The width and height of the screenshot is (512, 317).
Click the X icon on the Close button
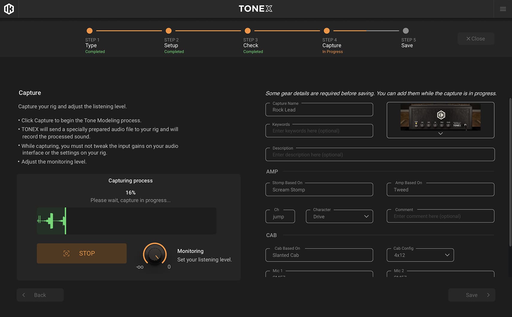tap(468, 39)
